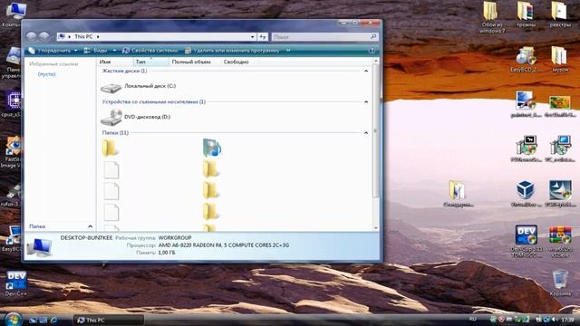
Task: Open the Упорядочить dropdown menu
Action: point(53,51)
